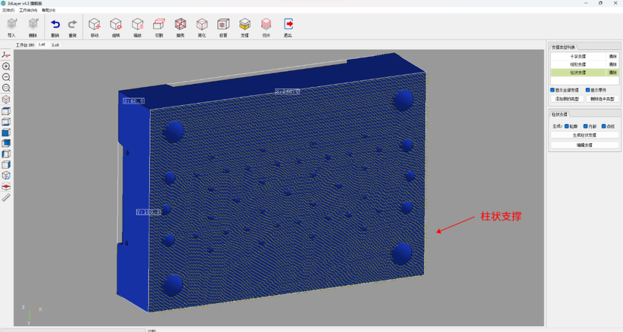Zoom out with the minus magnifier
The width and height of the screenshot is (623, 332).
click(6, 77)
